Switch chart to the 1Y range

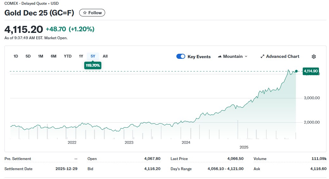click(81, 56)
